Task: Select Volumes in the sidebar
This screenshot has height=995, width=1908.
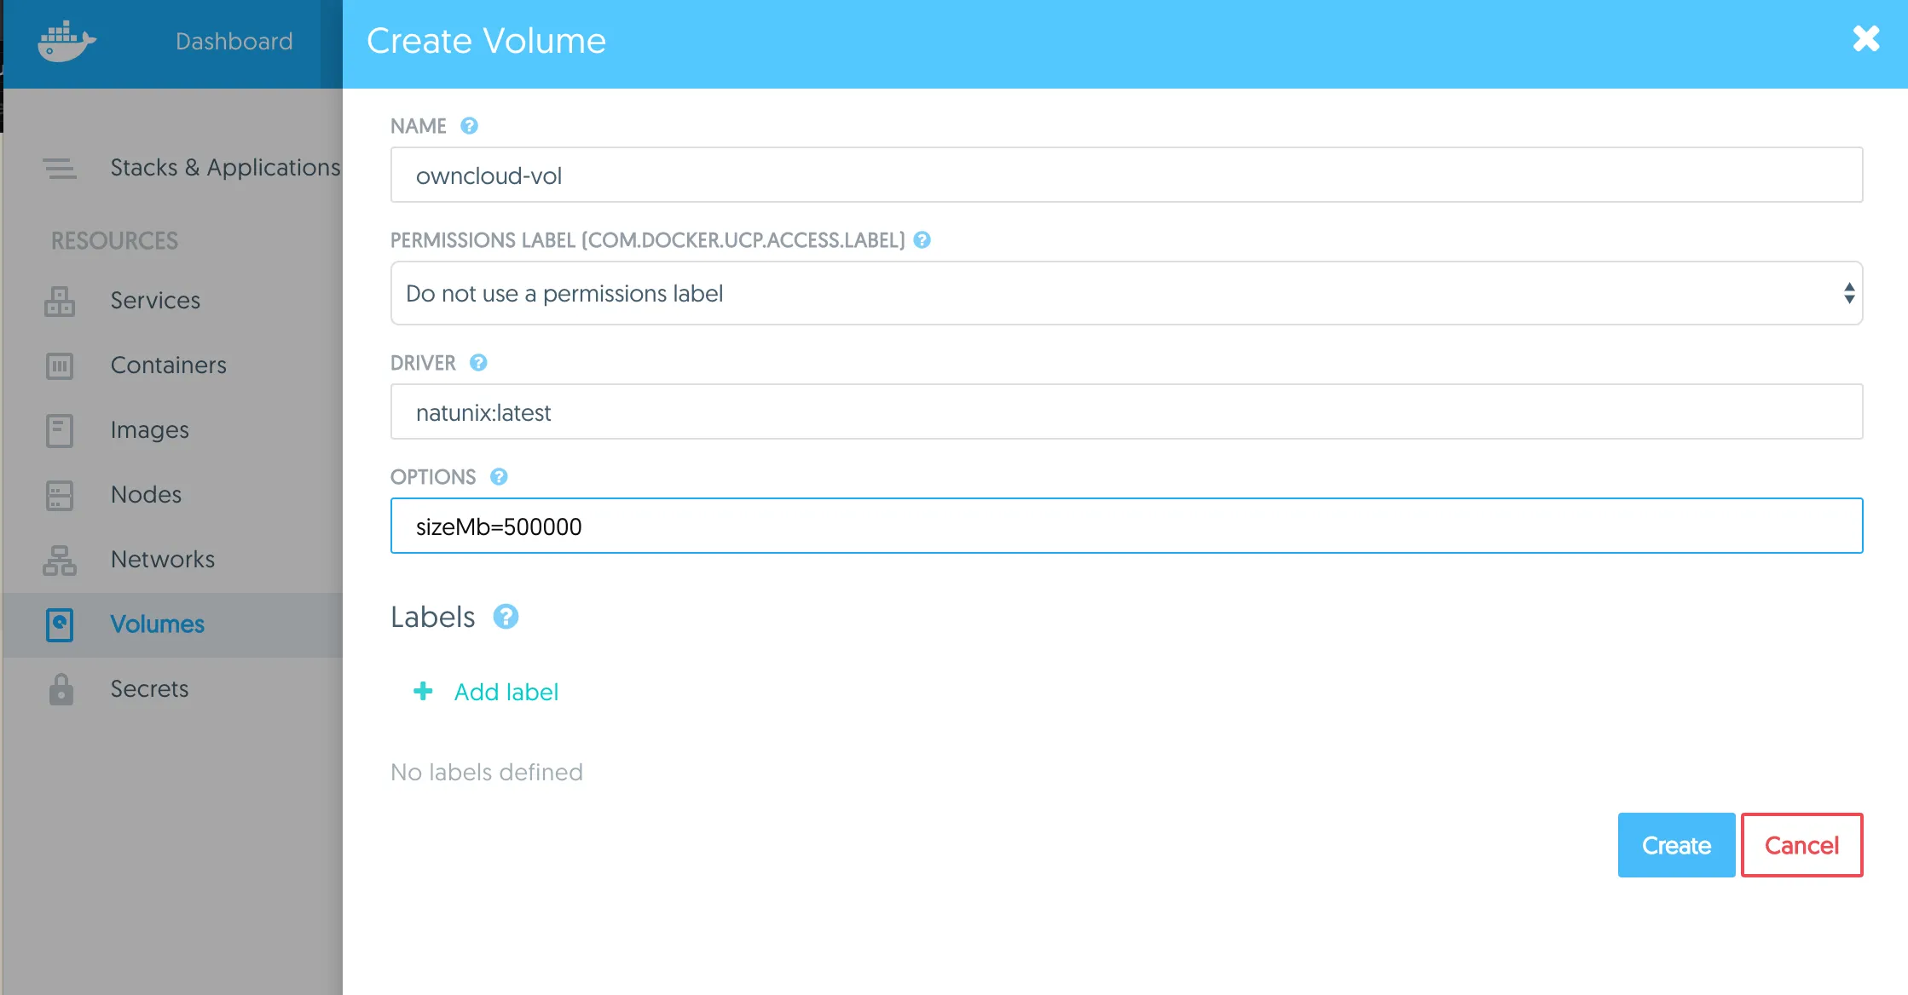Action: point(157,624)
